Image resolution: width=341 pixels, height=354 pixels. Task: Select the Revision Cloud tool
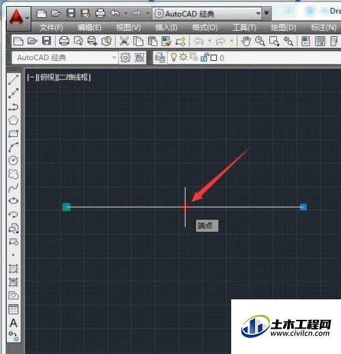14,174
